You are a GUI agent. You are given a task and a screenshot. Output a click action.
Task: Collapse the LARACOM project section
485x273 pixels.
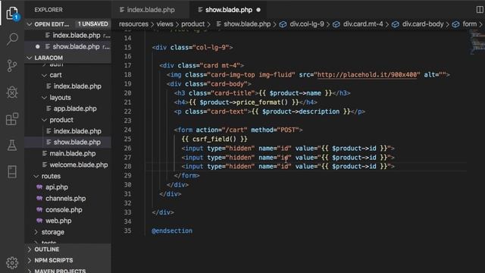point(30,58)
